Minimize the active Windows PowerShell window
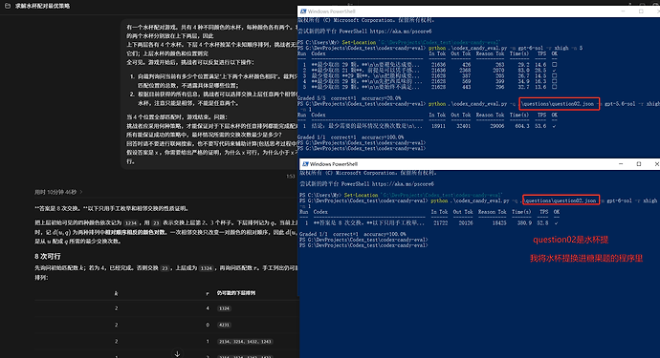 click(x=621, y=164)
